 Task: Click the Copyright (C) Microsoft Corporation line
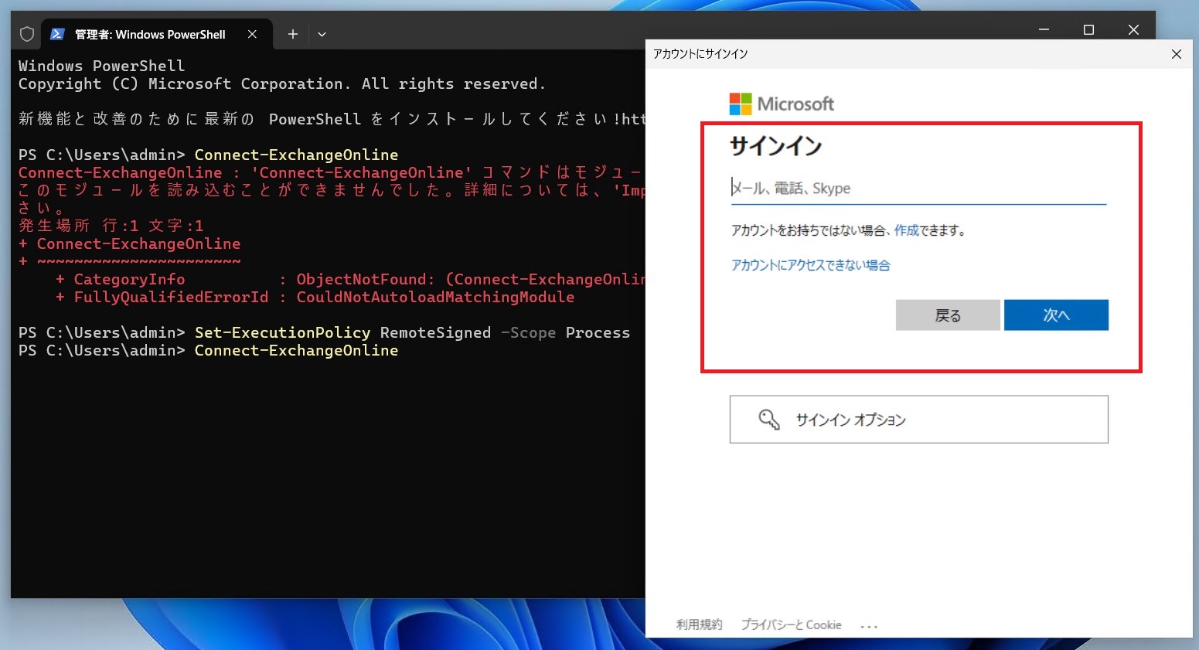pyautogui.click(x=282, y=83)
